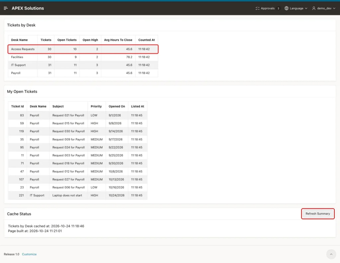Click the Approvals count badge 3
This screenshot has width=340, height=263.
click(278, 8)
